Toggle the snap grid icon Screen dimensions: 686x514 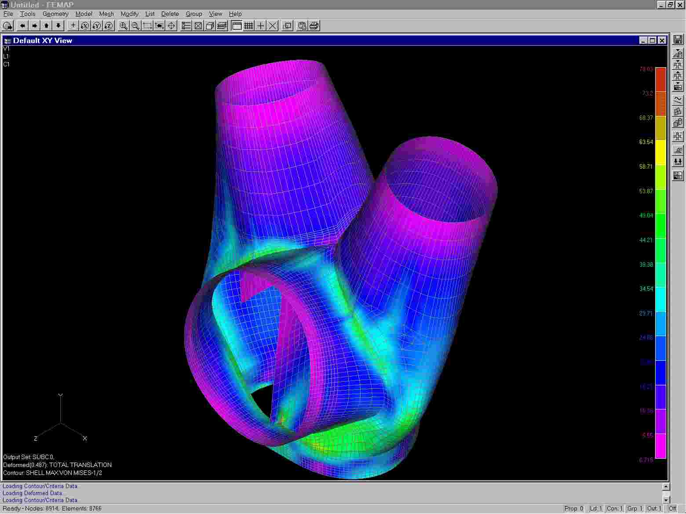click(x=248, y=25)
